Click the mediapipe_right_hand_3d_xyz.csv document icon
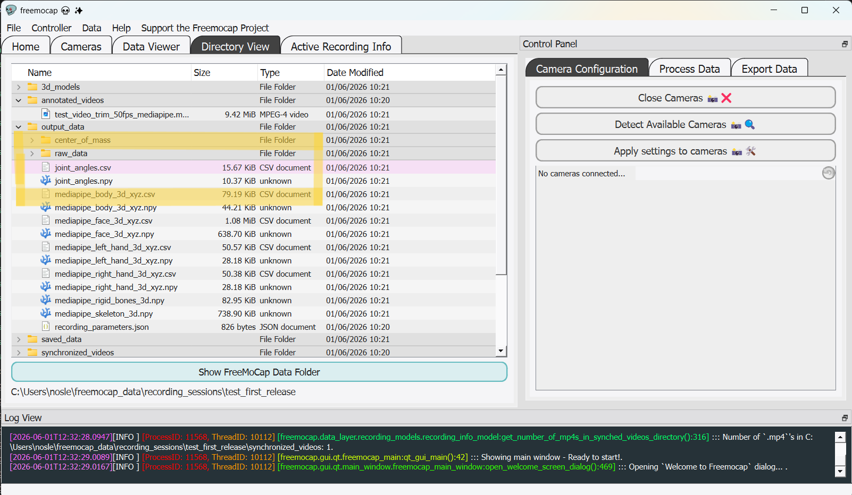The image size is (852, 495). click(46, 274)
